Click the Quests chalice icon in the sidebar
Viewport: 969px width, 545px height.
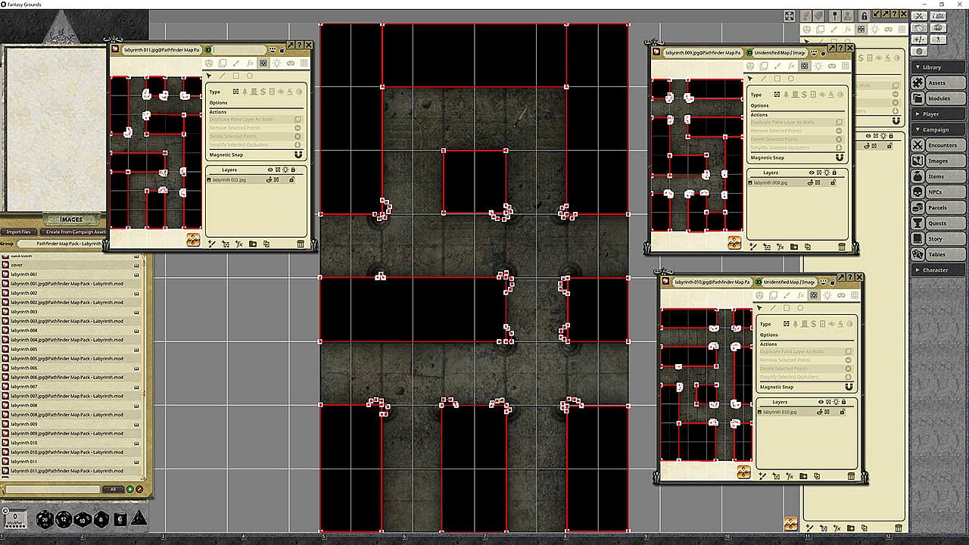tap(918, 223)
